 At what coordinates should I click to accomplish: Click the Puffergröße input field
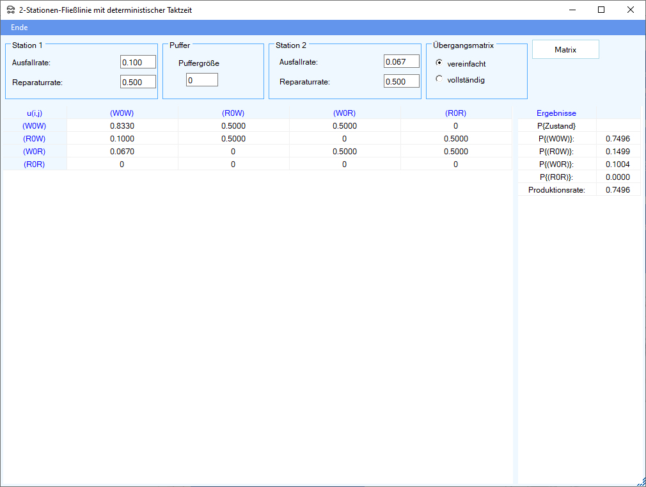coord(202,80)
